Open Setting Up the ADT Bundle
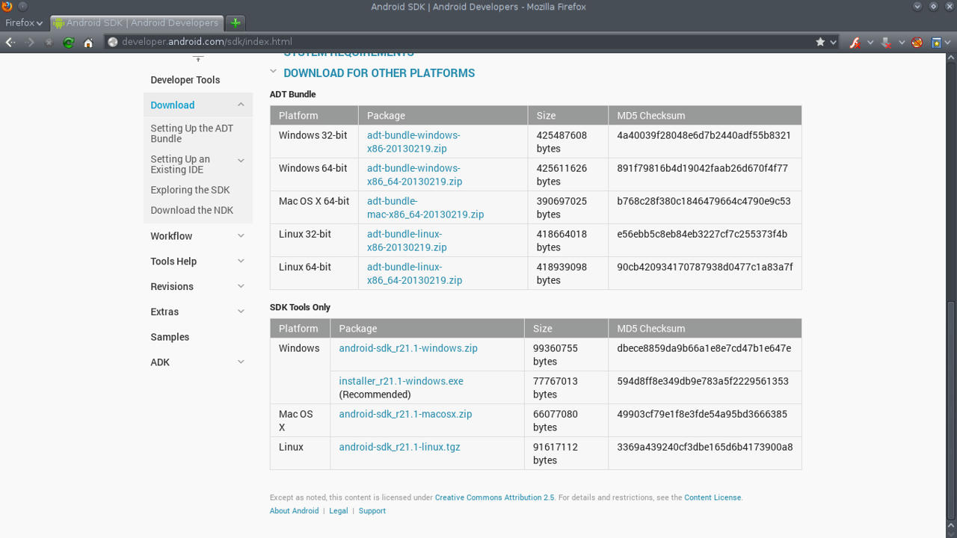Image resolution: width=957 pixels, height=538 pixels. pos(192,134)
